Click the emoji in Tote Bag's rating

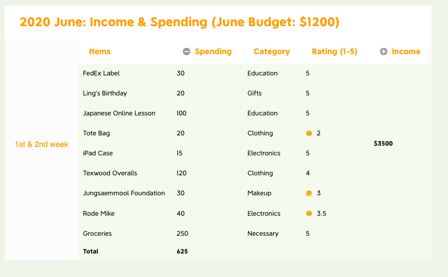309,133
